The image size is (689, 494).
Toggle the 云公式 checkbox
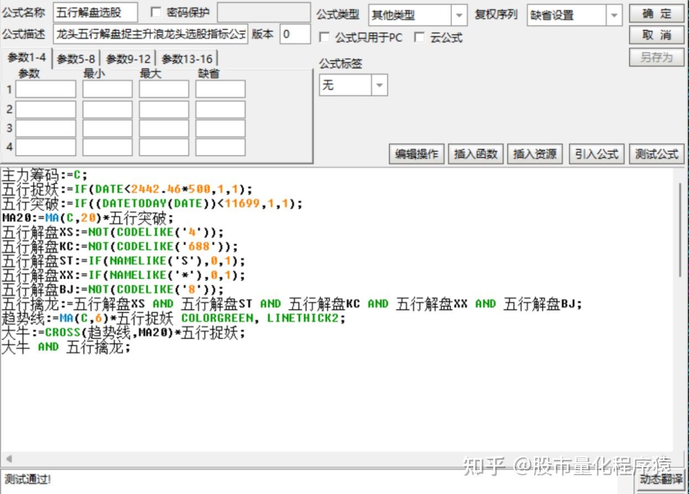[x=420, y=38]
